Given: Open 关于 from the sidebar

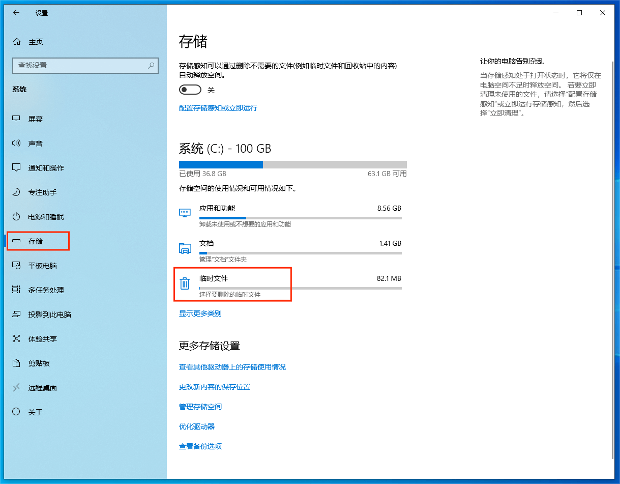Looking at the screenshot, I should pyautogui.click(x=15, y=412).
